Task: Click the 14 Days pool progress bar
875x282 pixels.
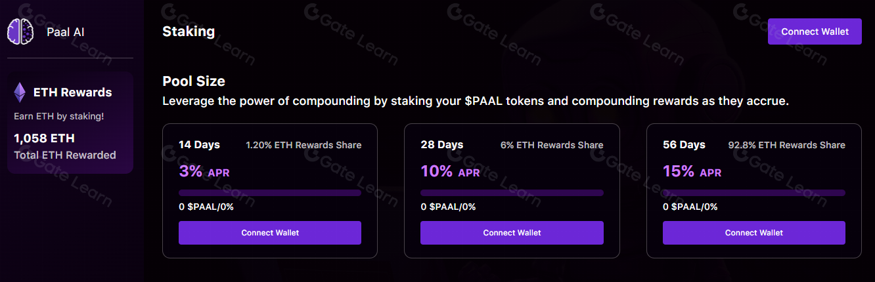Action: (x=270, y=193)
